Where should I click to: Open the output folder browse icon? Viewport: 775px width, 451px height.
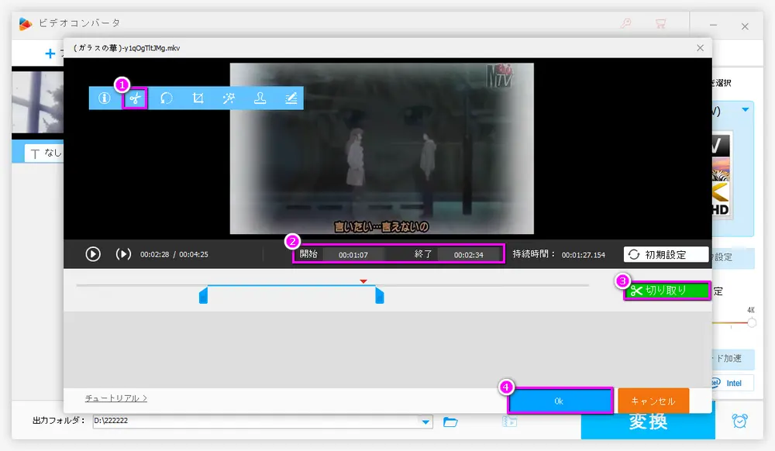coord(450,422)
